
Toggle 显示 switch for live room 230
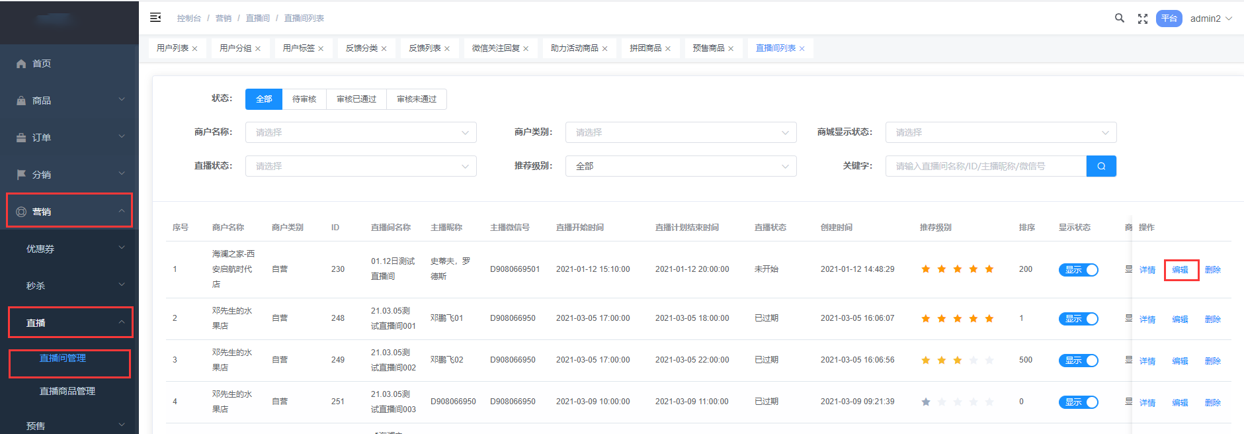pos(1078,270)
